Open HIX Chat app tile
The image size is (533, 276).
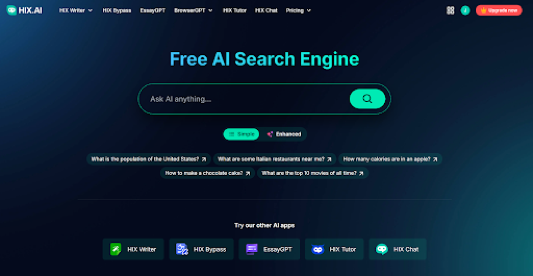pyautogui.click(x=398, y=249)
